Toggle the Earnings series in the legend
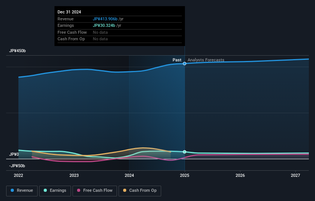The width and height of the screenshot is (315, 201). tap(55, 191)
